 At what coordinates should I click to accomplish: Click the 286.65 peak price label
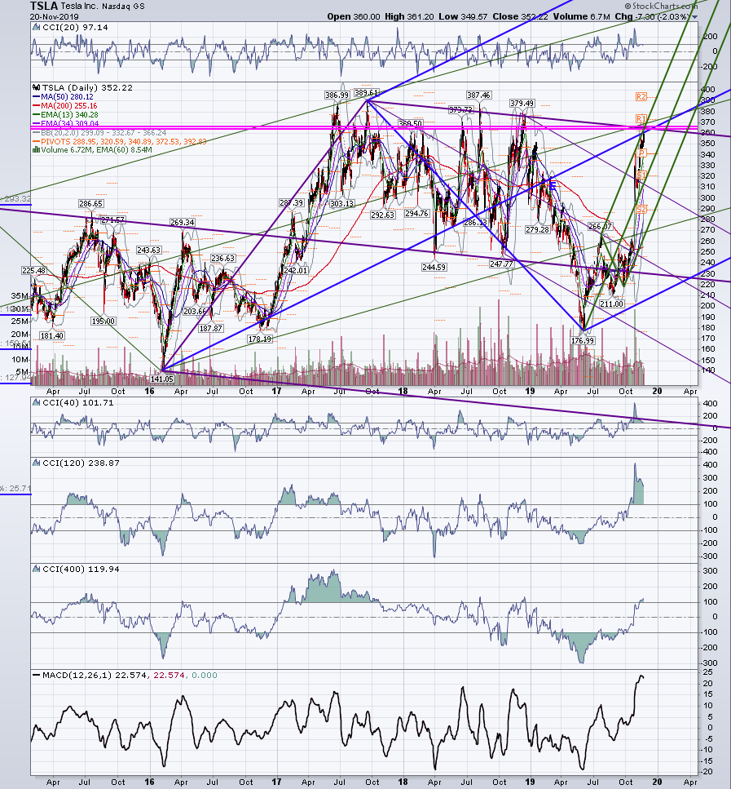91,204
